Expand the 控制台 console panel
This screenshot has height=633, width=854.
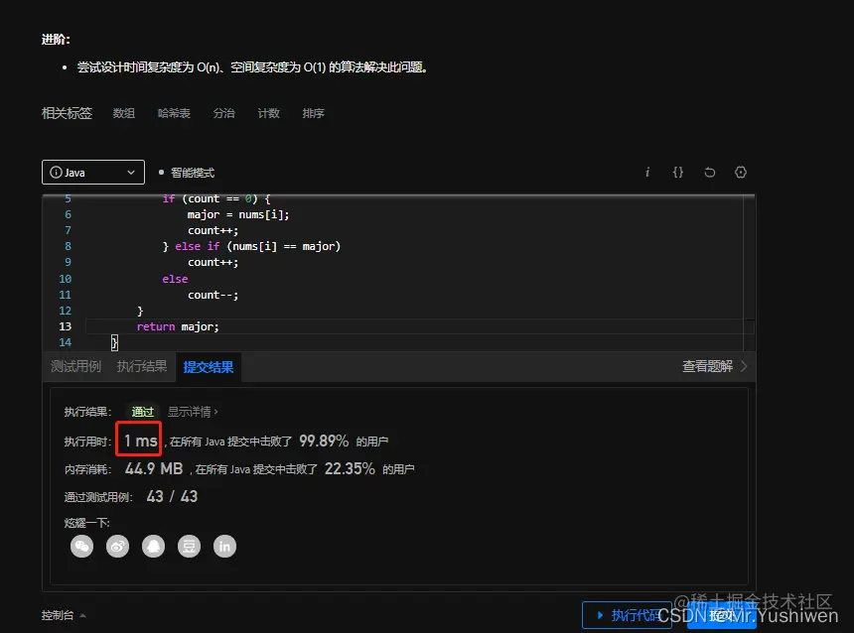click(x=60, y=615)
